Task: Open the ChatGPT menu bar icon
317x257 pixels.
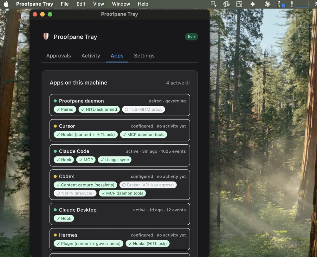Action: pyautogui.click(x=226, y=4)
